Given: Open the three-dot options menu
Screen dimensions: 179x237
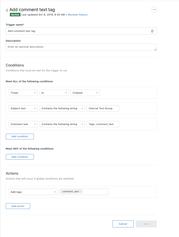Looking at the screenshot, I should click(x=154, y=10).
